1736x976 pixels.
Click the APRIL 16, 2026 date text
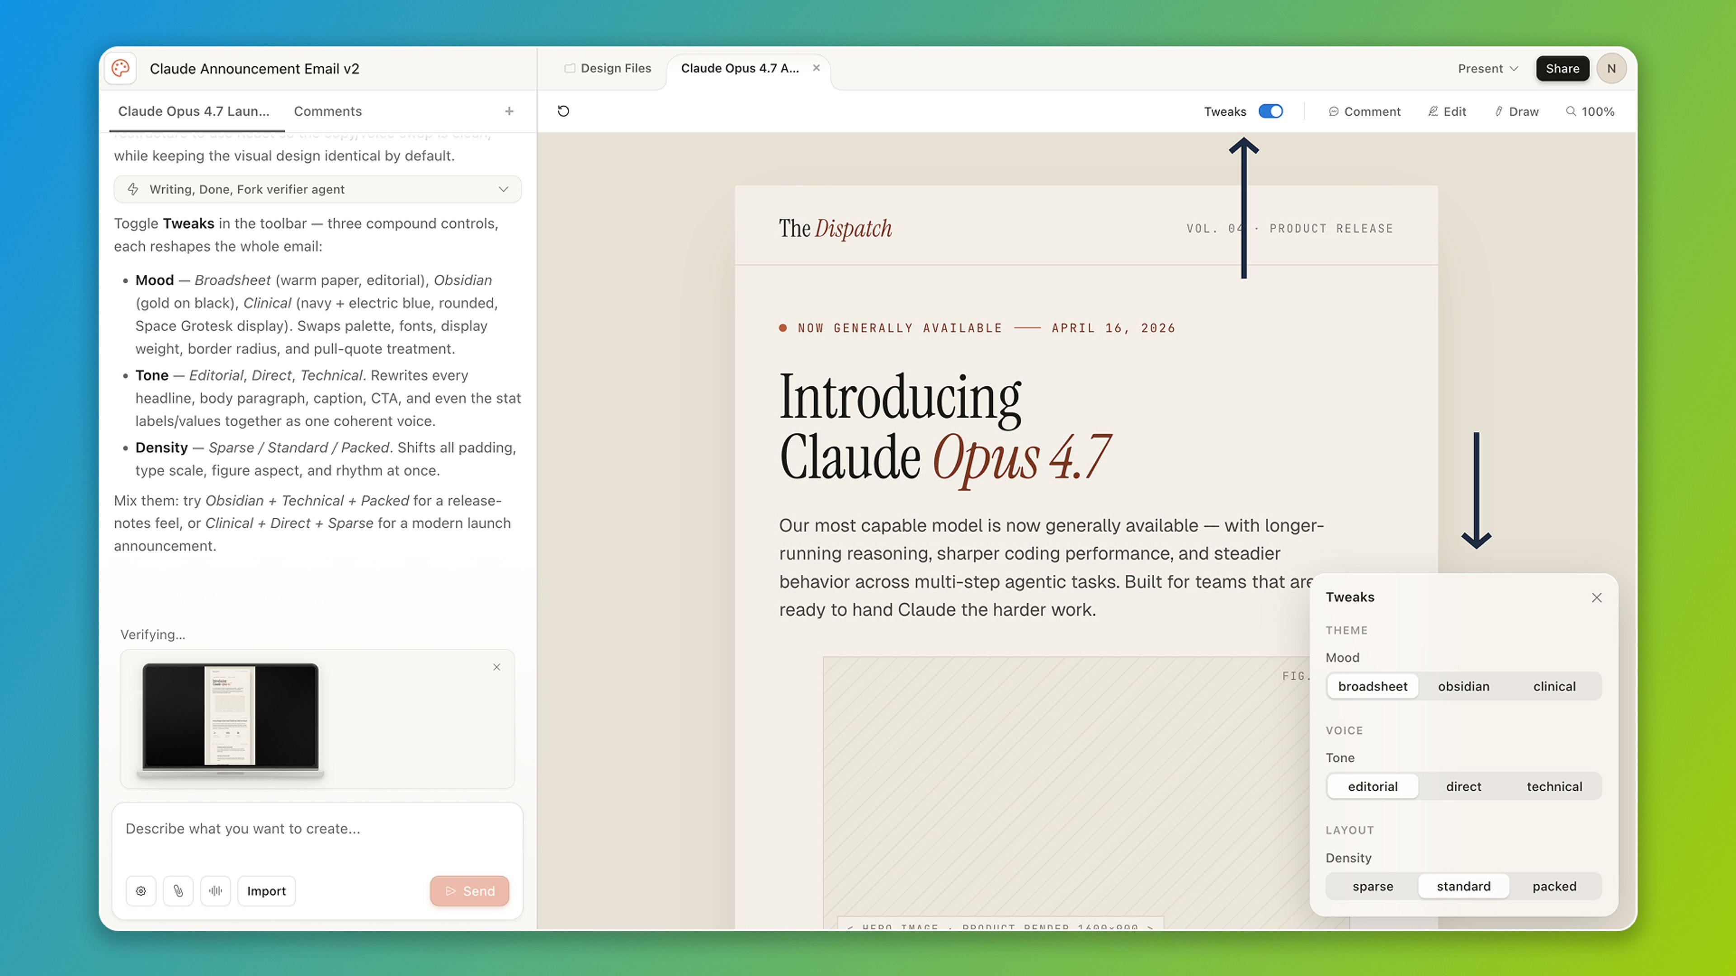pyautogui.click(x=1113, y=328)
